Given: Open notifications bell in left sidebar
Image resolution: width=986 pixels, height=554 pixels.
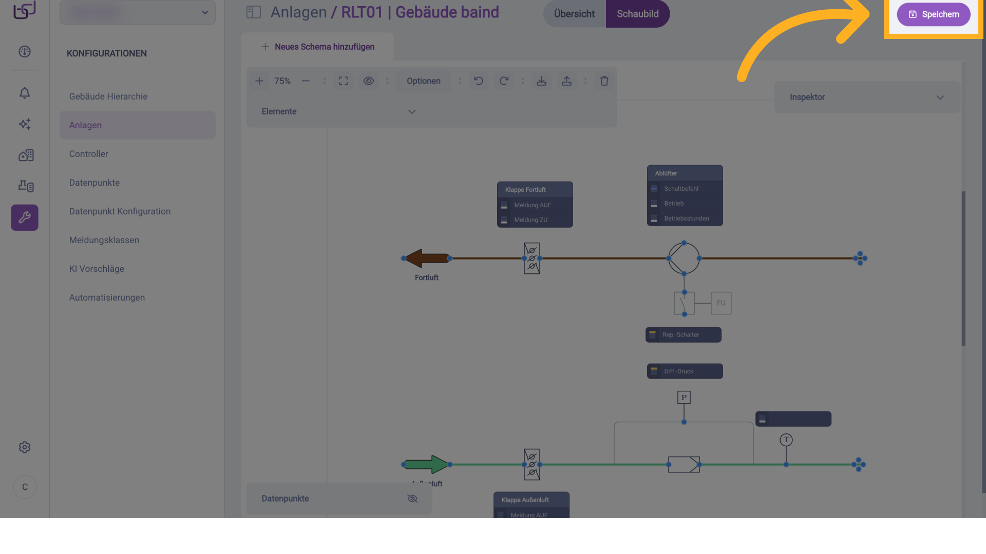Looking at the screenshot, I should (25, 93).
